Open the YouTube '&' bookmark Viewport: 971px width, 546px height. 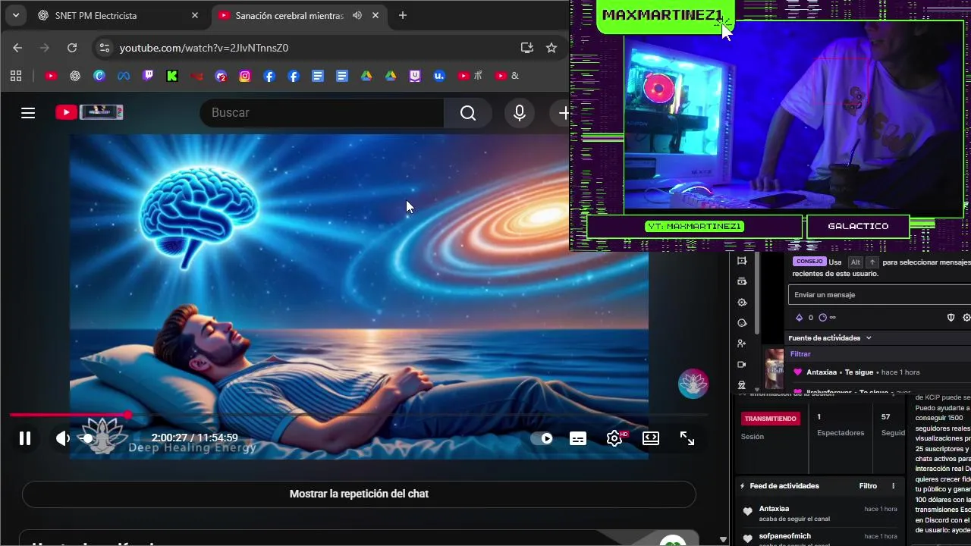pyautogui.click(x=507, y=76)
